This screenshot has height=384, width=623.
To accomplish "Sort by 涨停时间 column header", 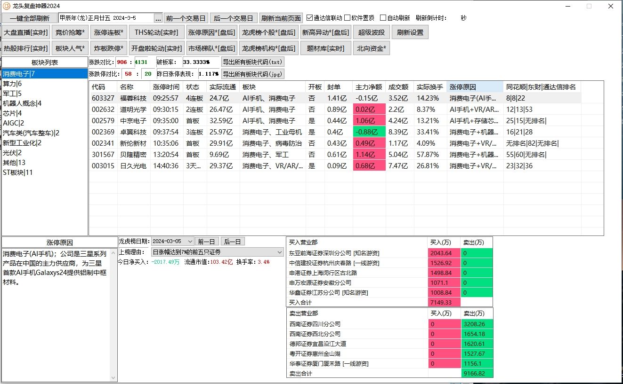I will 166,87.
